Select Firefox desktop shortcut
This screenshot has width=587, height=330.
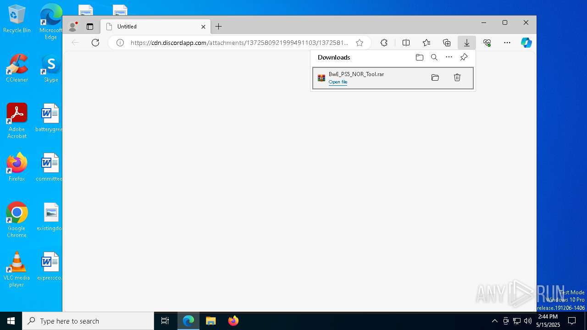[17, 167]
